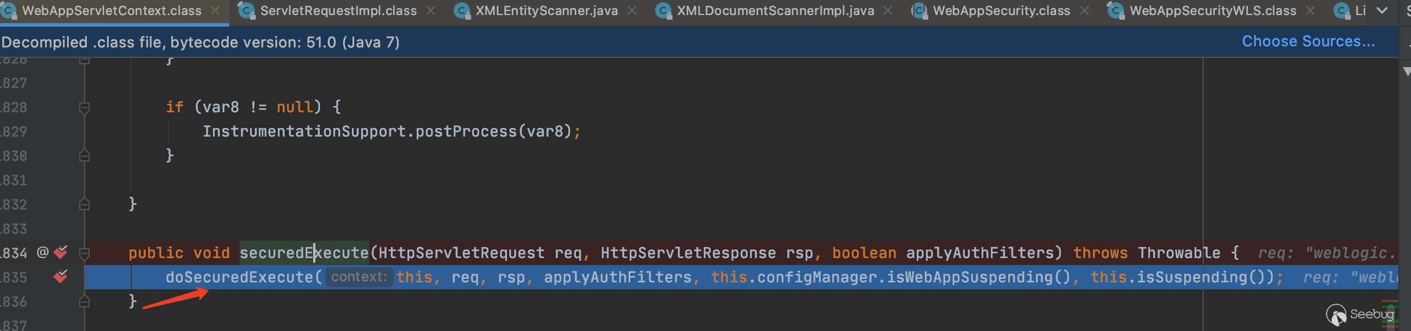Open the WebAppSecurity.class tab
Viewport: 1411px width, 331px height.
[x=1001, y=11]
